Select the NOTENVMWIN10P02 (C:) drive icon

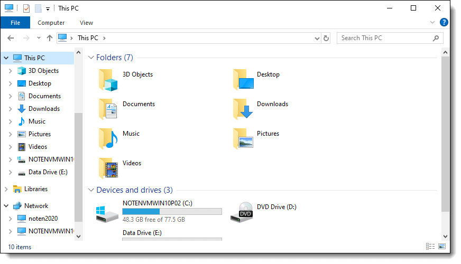point(107,214)
